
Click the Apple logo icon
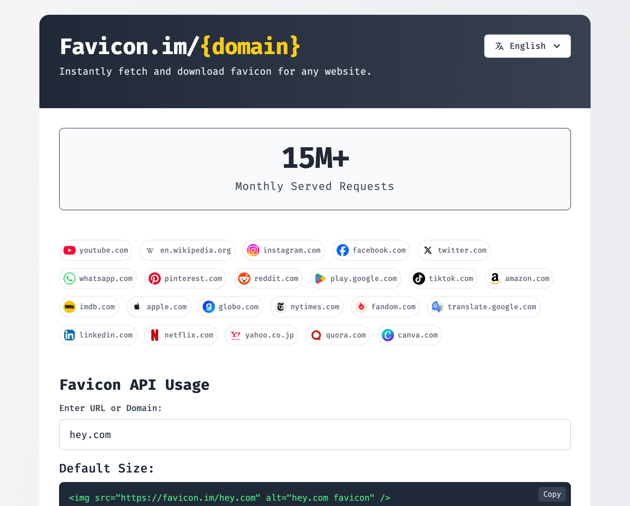point(137,306)
